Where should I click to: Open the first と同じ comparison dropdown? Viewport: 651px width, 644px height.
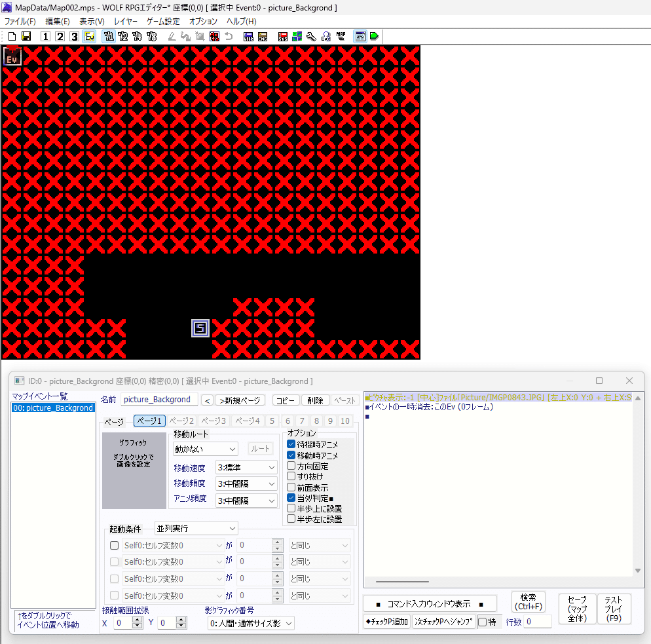point(319,545)
